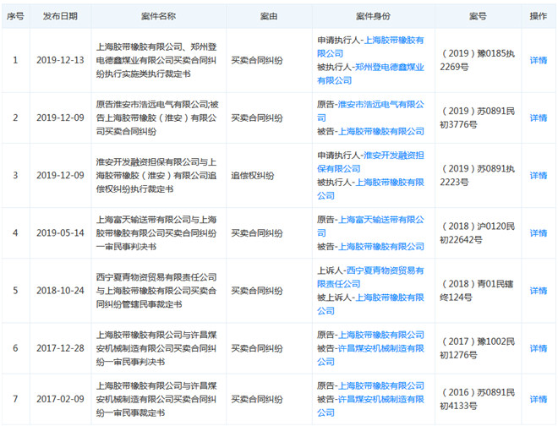Image resolution: width=558 pixels, height=426 pixels.
Task: Click case number (2019)豫0185执2269号
Action: [x=477, y=60]
